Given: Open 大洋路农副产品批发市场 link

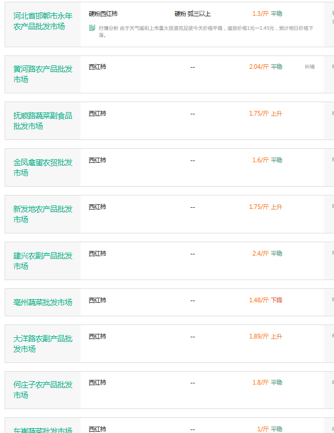Looking at the screenshot, I should 43,344.
